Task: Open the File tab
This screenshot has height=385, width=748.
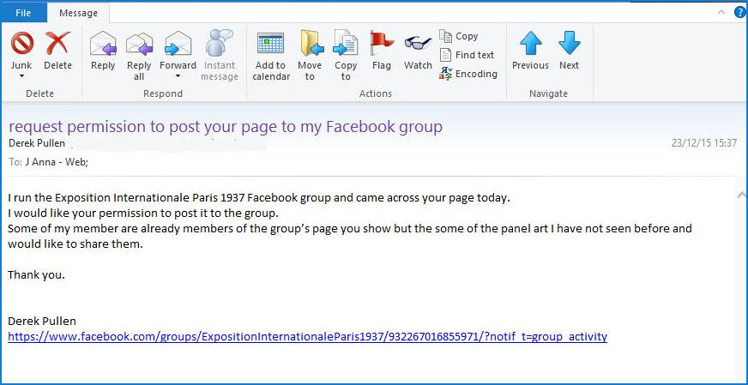Action: [x=23, y=13]
